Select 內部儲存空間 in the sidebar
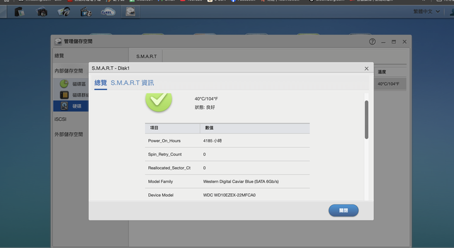The width and height of the screenshot is (454, 248). (x=69, y=71)
